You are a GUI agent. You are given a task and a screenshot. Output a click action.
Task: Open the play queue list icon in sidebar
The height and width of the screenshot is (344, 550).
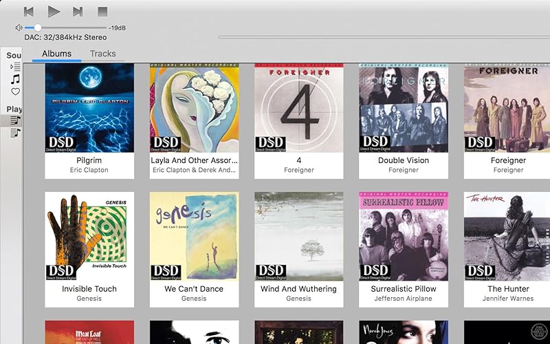[x=15, y=66]
